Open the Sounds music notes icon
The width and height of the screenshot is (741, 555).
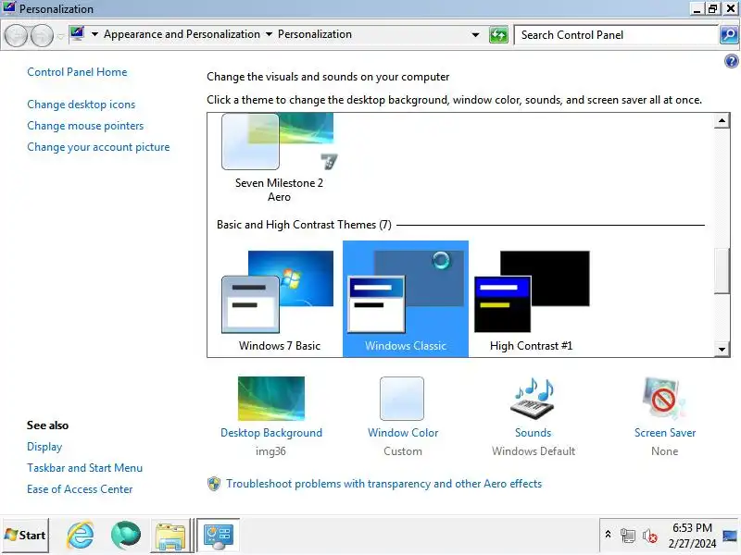(534, 399)
